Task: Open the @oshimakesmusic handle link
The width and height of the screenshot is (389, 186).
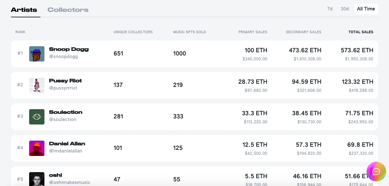Action: (70, 183)
